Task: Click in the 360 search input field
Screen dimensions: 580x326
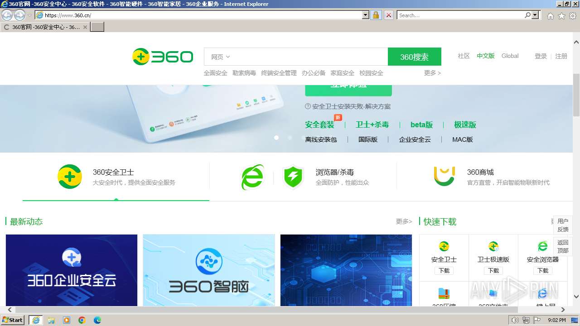Action: tap(310, 57)
